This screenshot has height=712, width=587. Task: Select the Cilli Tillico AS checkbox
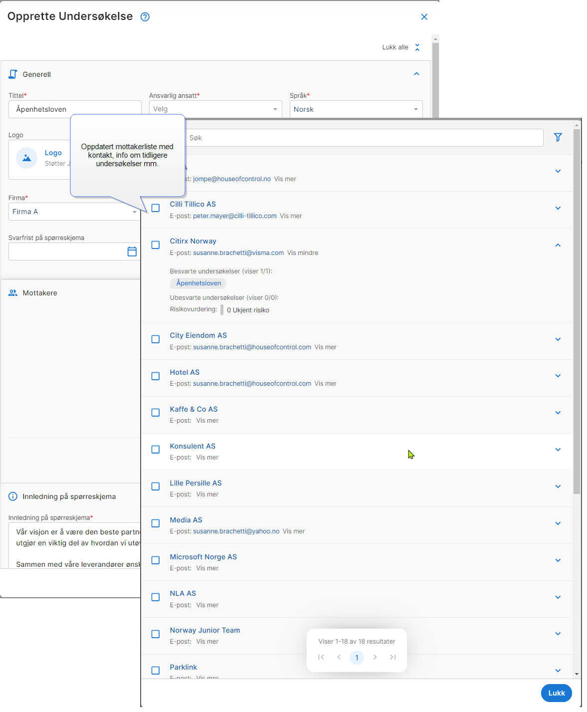click(x=156, y=208)
